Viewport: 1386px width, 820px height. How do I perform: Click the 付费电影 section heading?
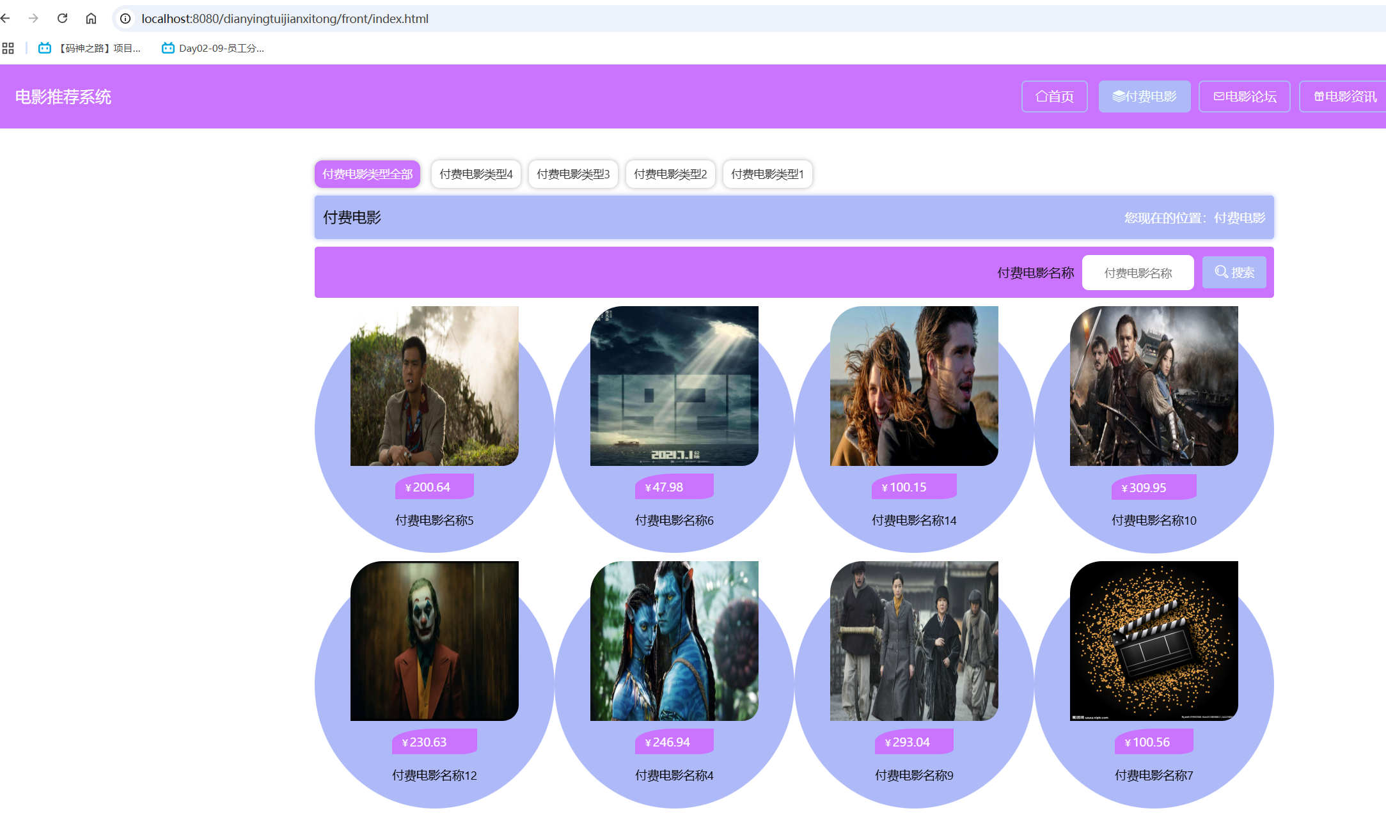pos(352,217)
